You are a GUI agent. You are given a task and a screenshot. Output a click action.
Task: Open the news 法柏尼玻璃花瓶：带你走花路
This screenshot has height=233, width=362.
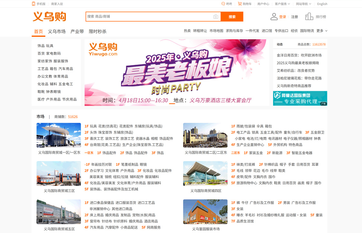(299, 78)
